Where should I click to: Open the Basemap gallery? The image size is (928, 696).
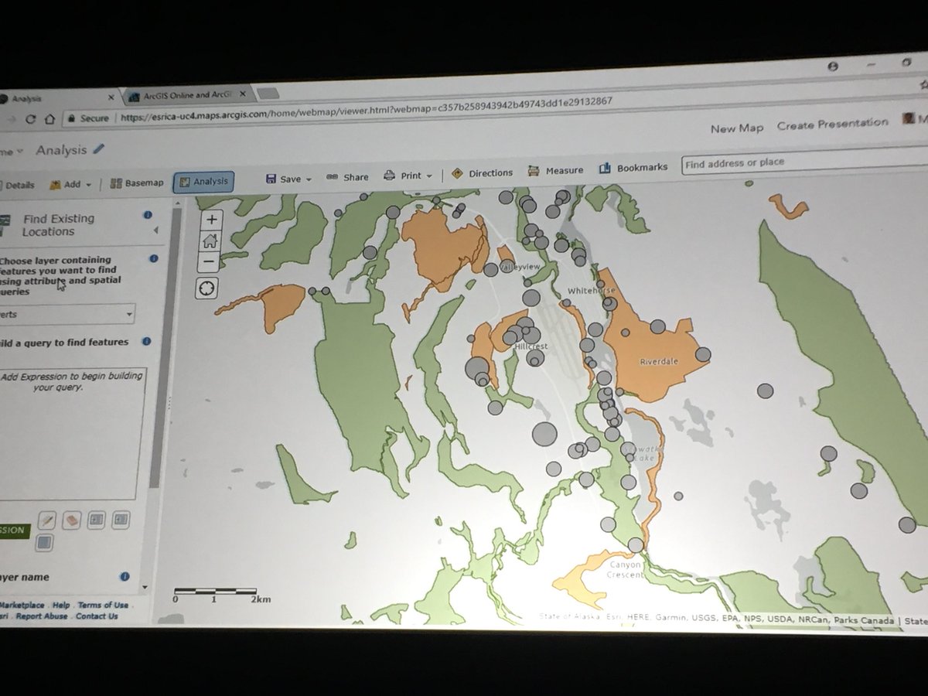pos(137,183)
